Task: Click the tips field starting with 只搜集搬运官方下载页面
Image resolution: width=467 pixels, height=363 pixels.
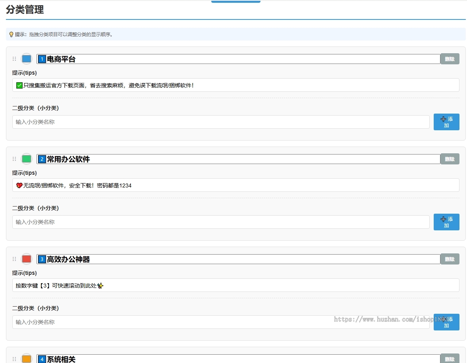Action: [x=235, y=85]
